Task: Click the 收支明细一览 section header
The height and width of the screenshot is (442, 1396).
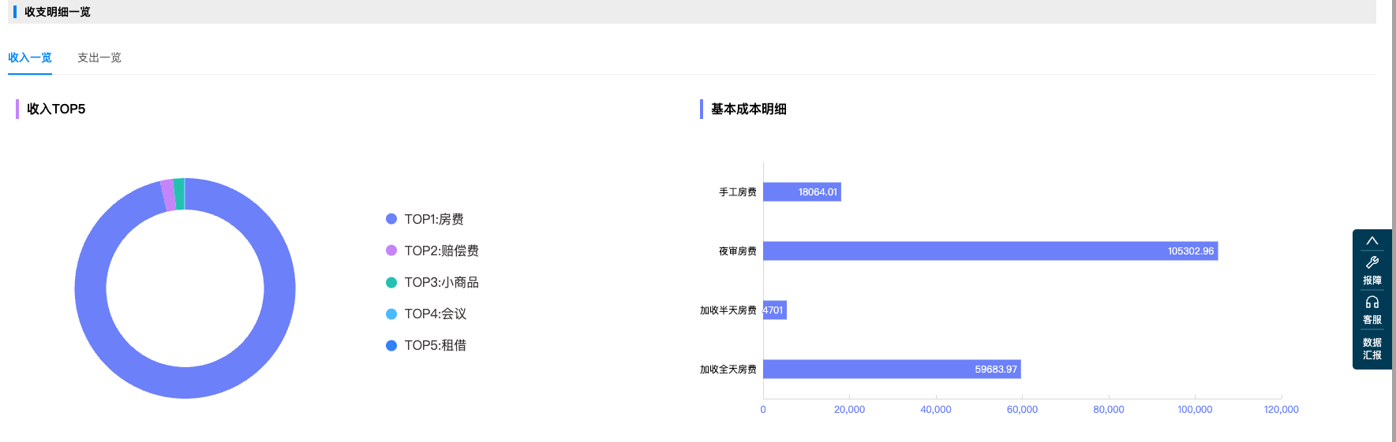Action: (x=57, y=12)
